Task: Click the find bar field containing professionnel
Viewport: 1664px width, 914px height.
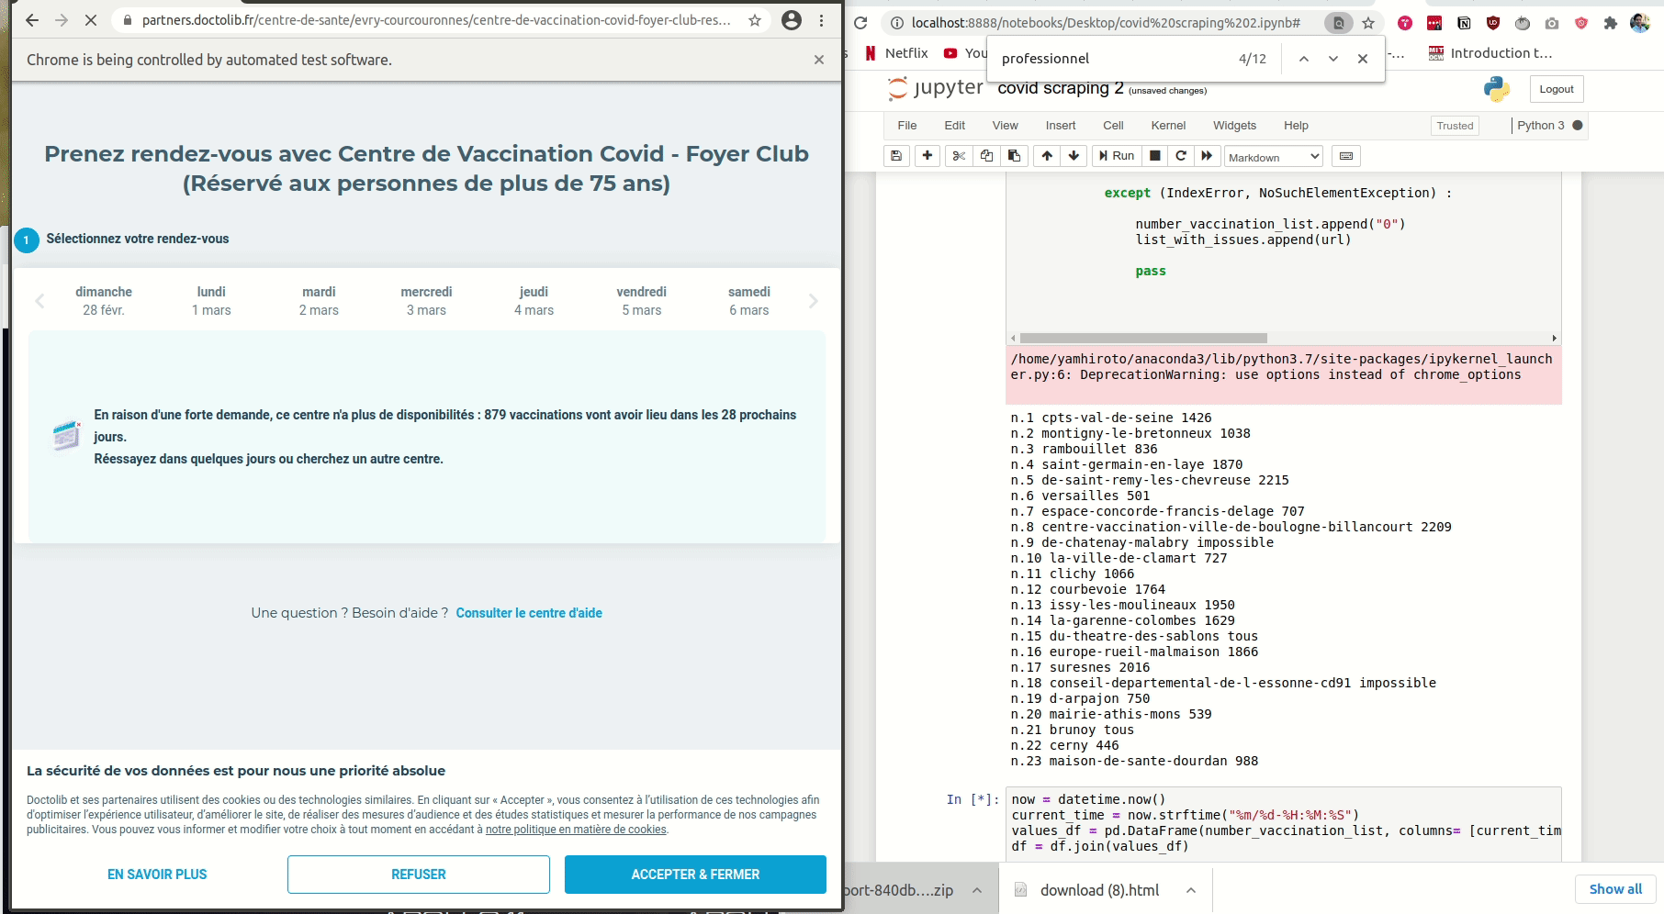Action: point(1111,59)
